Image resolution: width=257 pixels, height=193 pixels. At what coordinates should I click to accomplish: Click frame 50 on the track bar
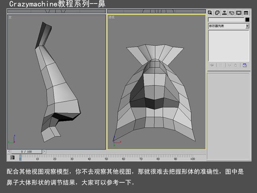[x=107, y=159]
